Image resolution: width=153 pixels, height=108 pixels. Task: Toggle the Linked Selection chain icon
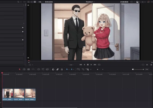58,69
